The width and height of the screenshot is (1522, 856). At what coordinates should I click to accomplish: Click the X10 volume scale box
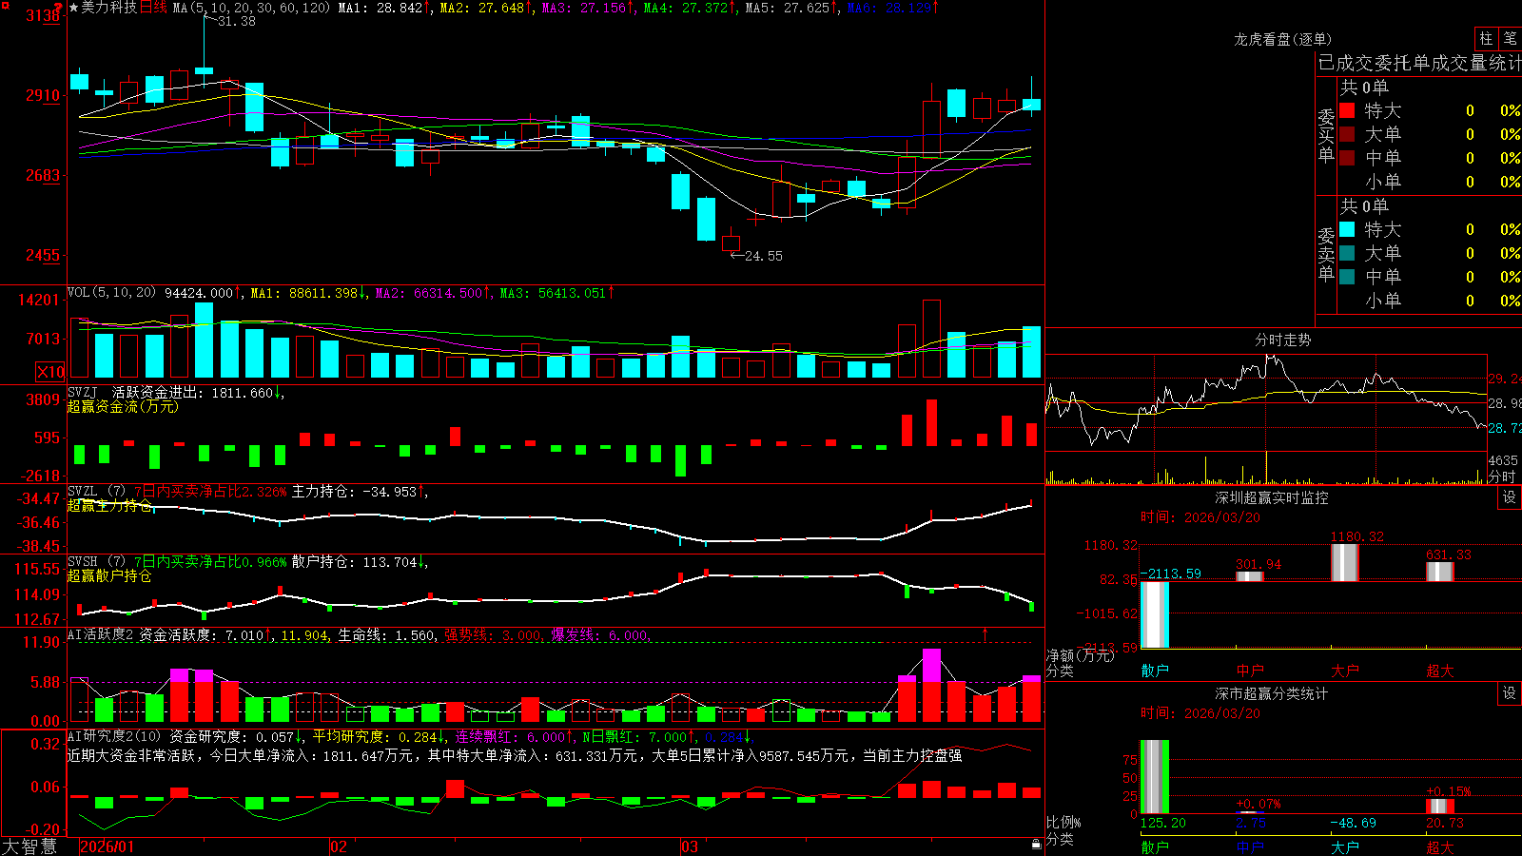[50, 372]
